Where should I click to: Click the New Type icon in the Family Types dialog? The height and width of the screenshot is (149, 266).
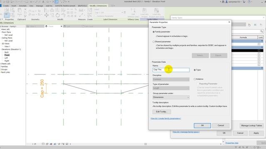249,25
